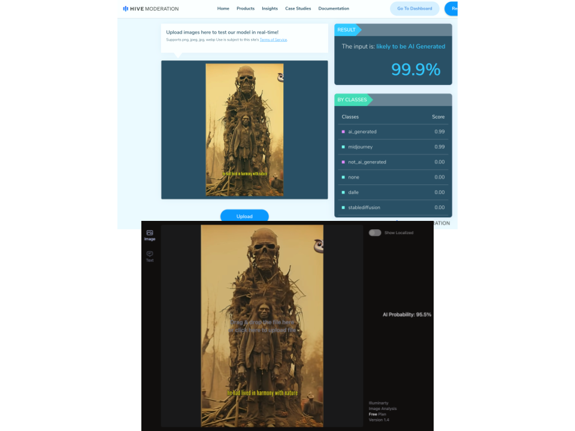
Task: Go to Case Studies page
Action: point(298,8)
